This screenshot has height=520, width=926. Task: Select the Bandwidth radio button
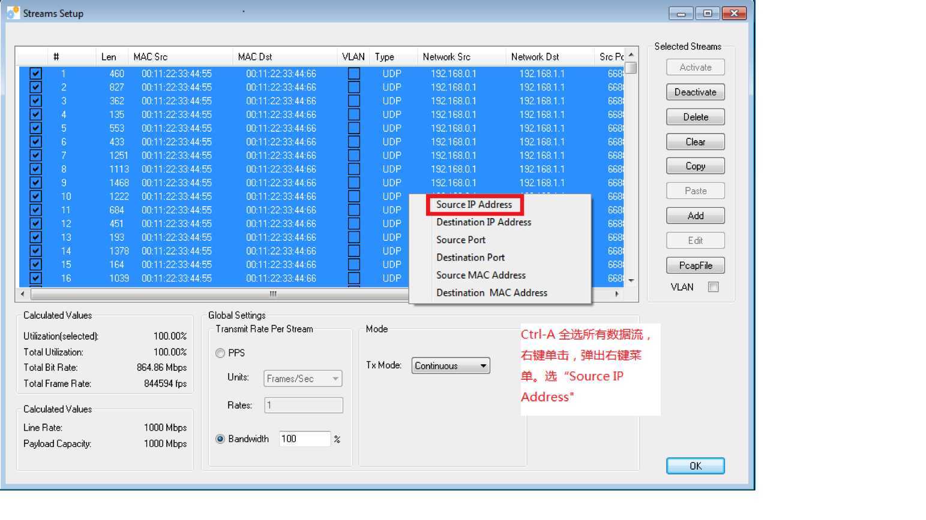point(220,439)
